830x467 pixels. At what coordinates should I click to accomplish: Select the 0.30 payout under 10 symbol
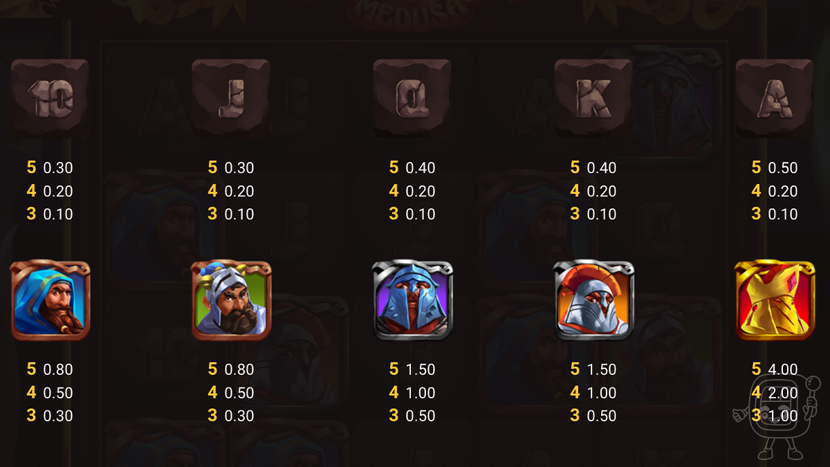click(58, 167)
